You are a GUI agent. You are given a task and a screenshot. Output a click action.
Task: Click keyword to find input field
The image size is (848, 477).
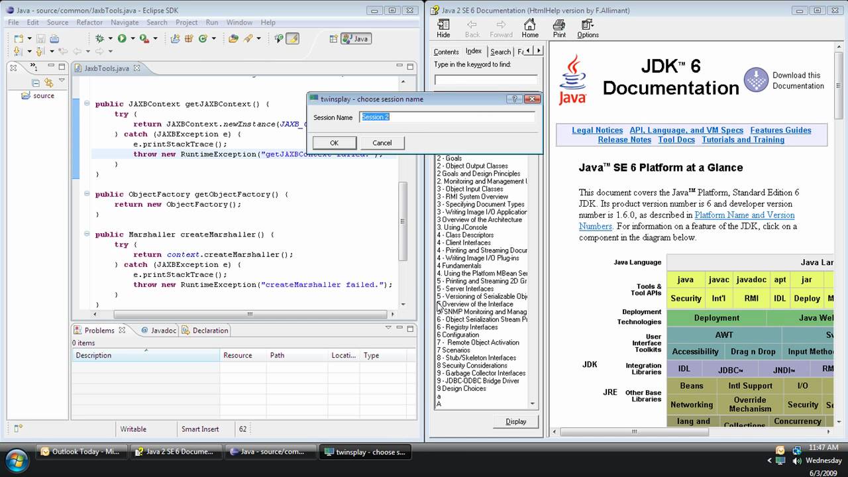[x=486, y=80]
